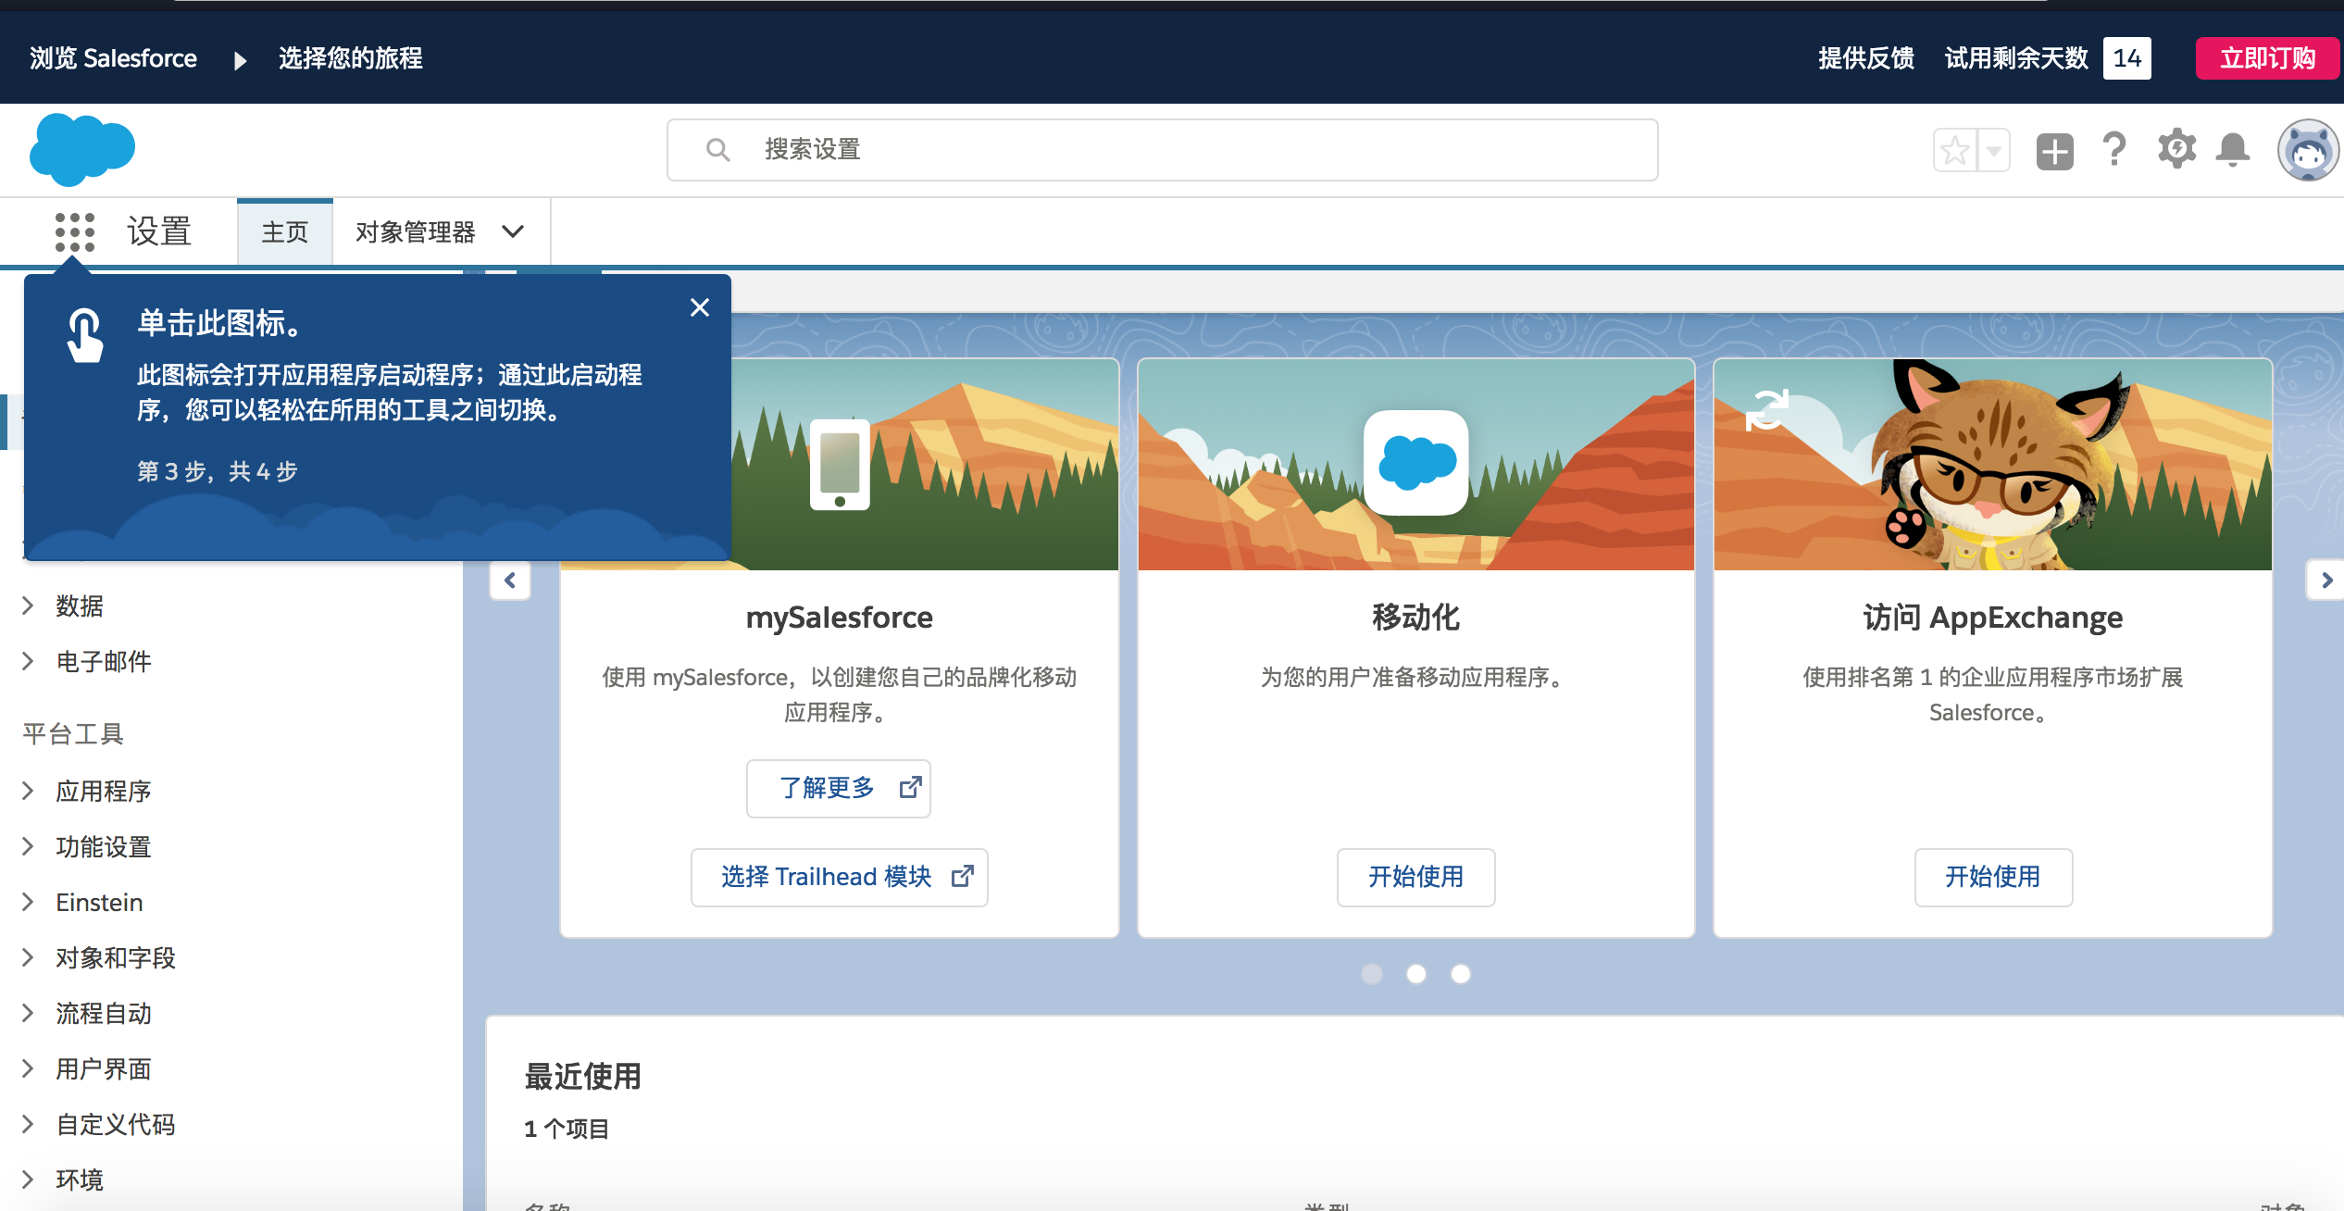
Task: Click the 移动化 card cloud image
Action: 1416,463
